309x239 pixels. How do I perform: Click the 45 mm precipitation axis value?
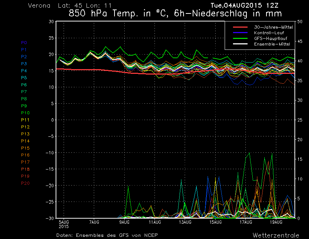[x=300, y=41]
